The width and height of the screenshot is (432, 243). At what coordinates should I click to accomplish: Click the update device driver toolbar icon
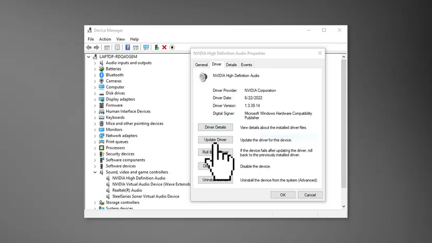click(x=157, y=47)
